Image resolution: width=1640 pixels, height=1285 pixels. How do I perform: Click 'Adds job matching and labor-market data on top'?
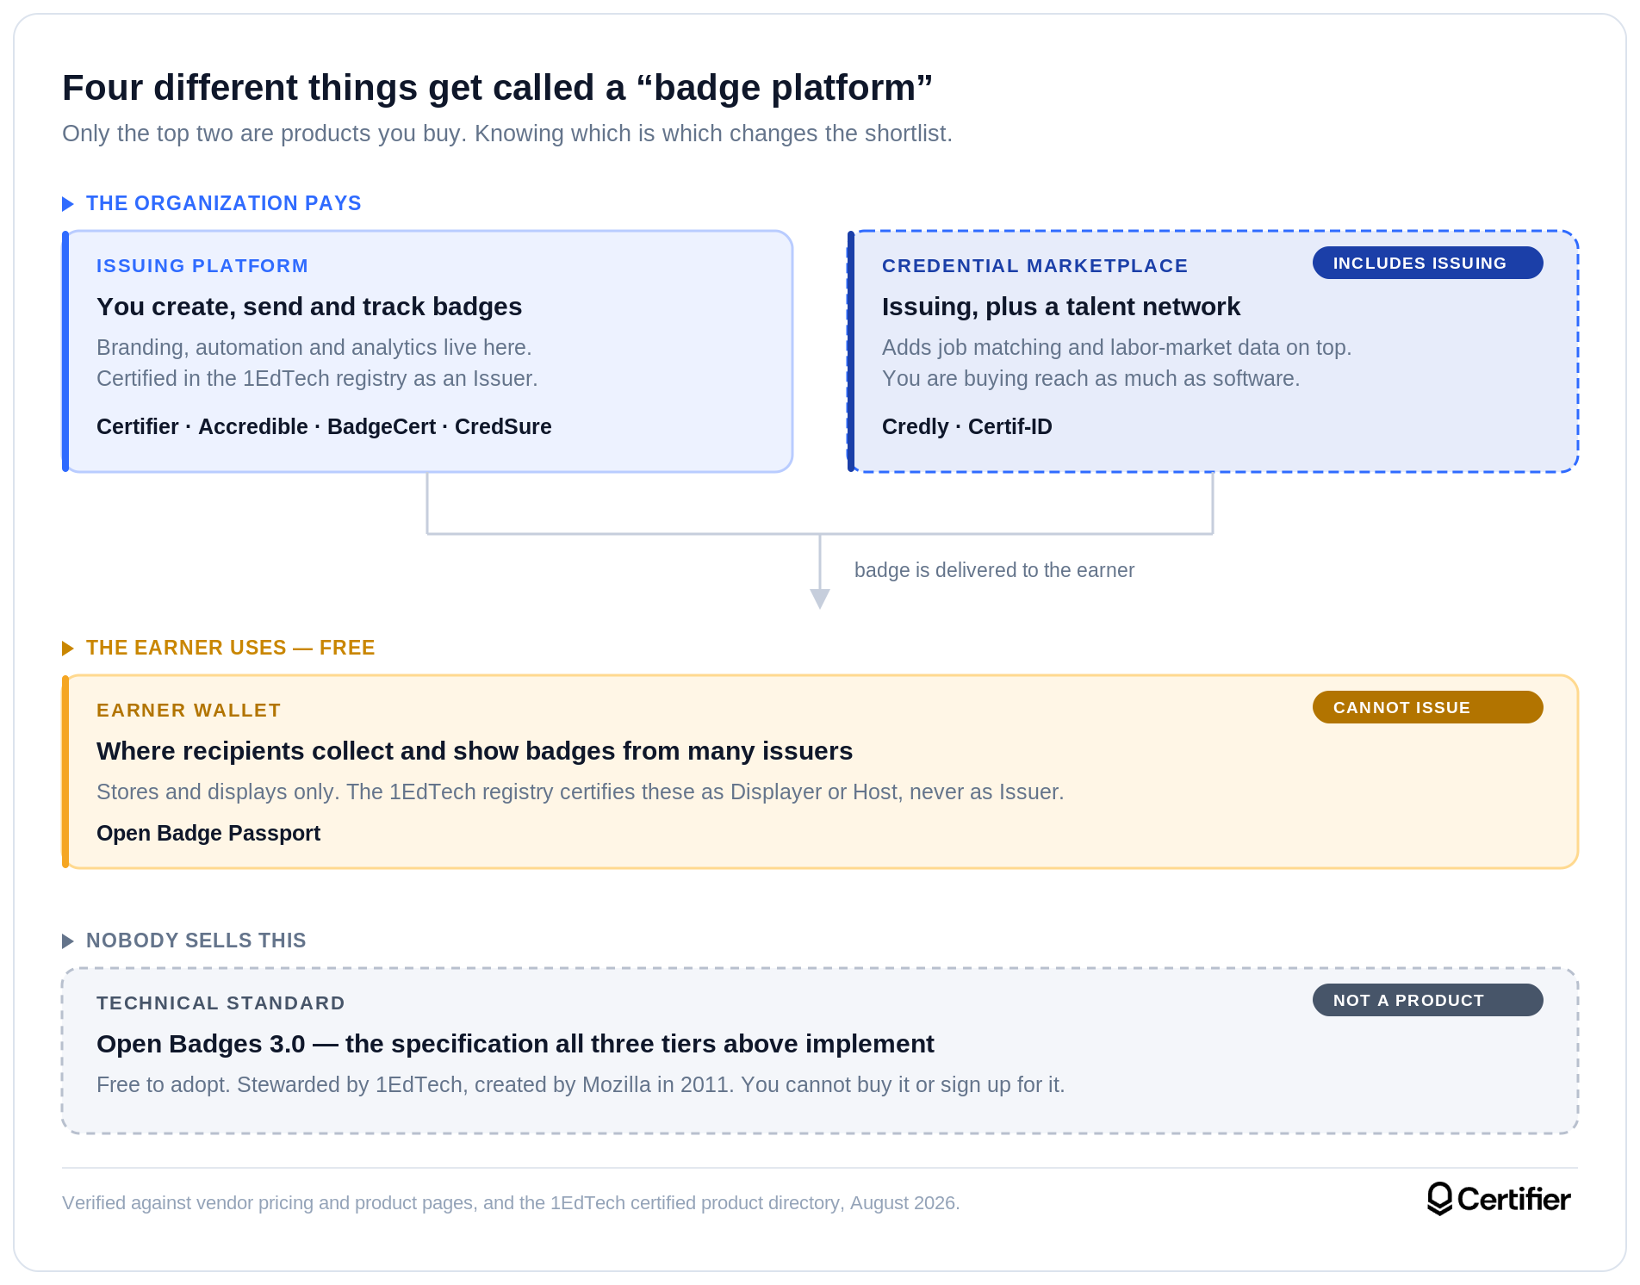pos(1117,348)
